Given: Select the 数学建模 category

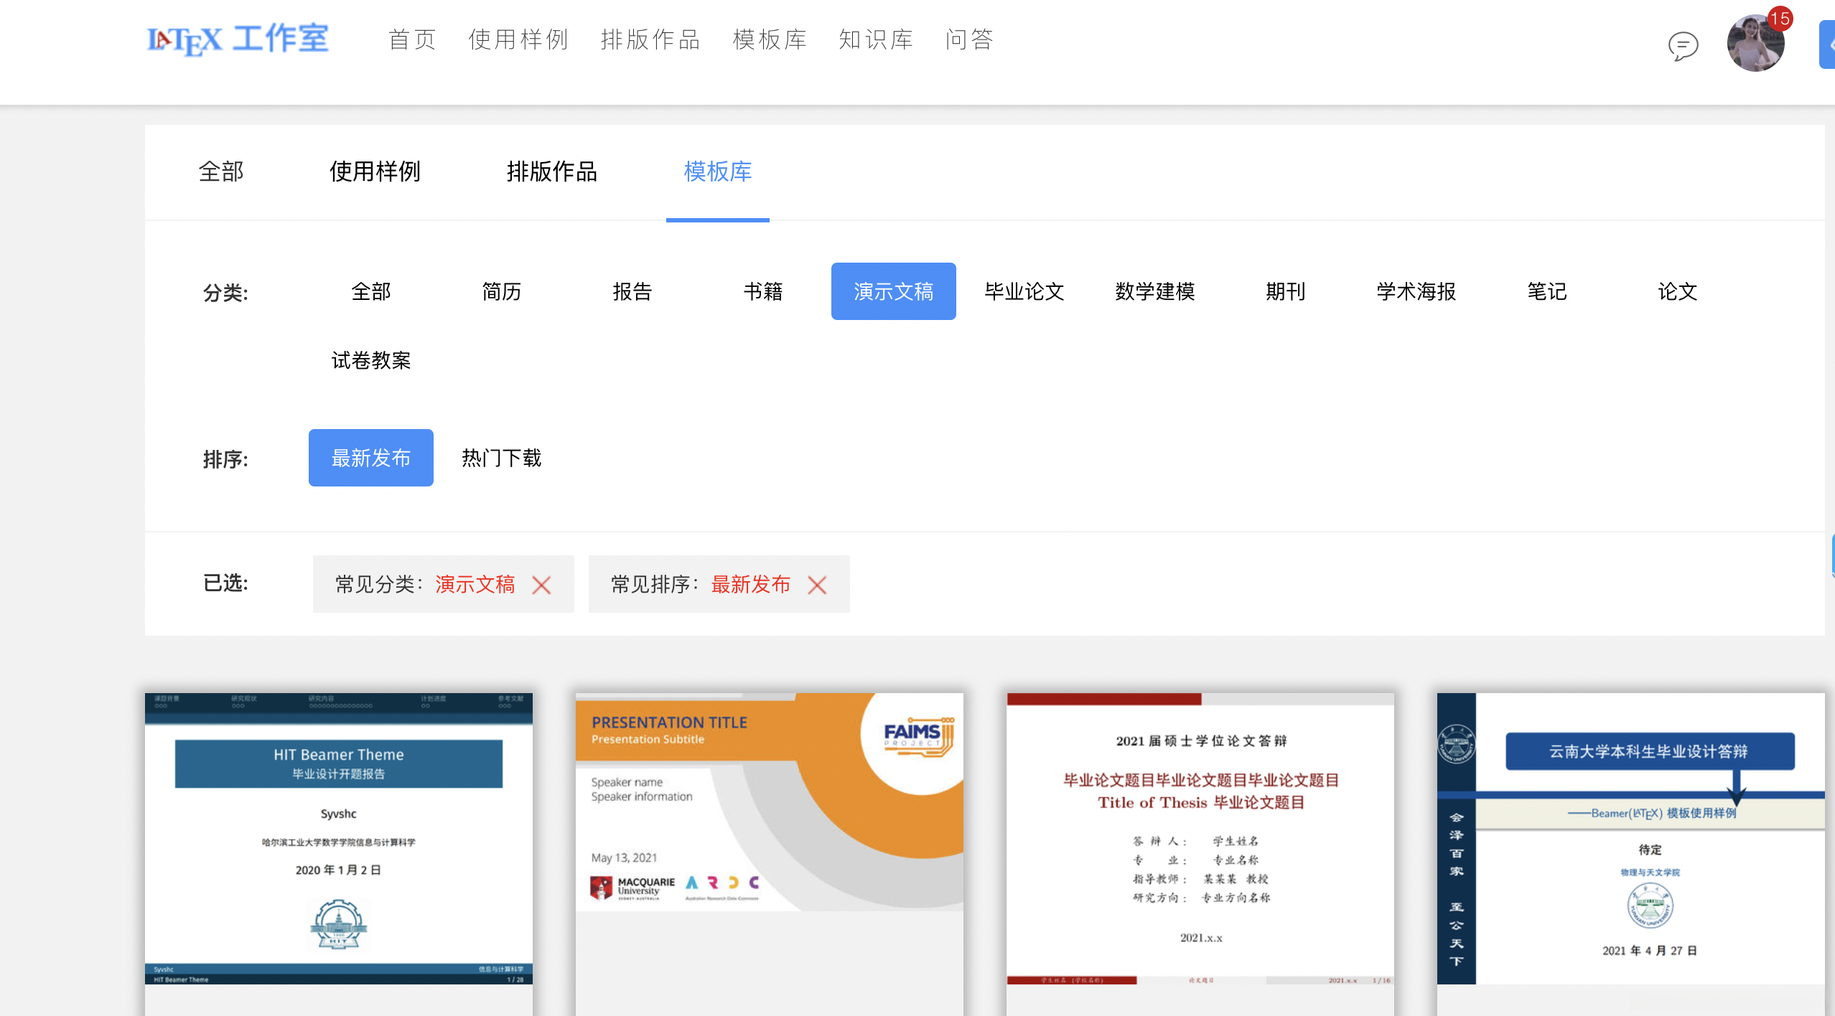Looking at the screenshot, I should (1155, 291).
